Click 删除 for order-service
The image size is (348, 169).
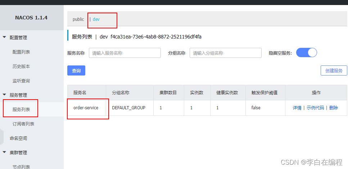[x=334, y=108]
